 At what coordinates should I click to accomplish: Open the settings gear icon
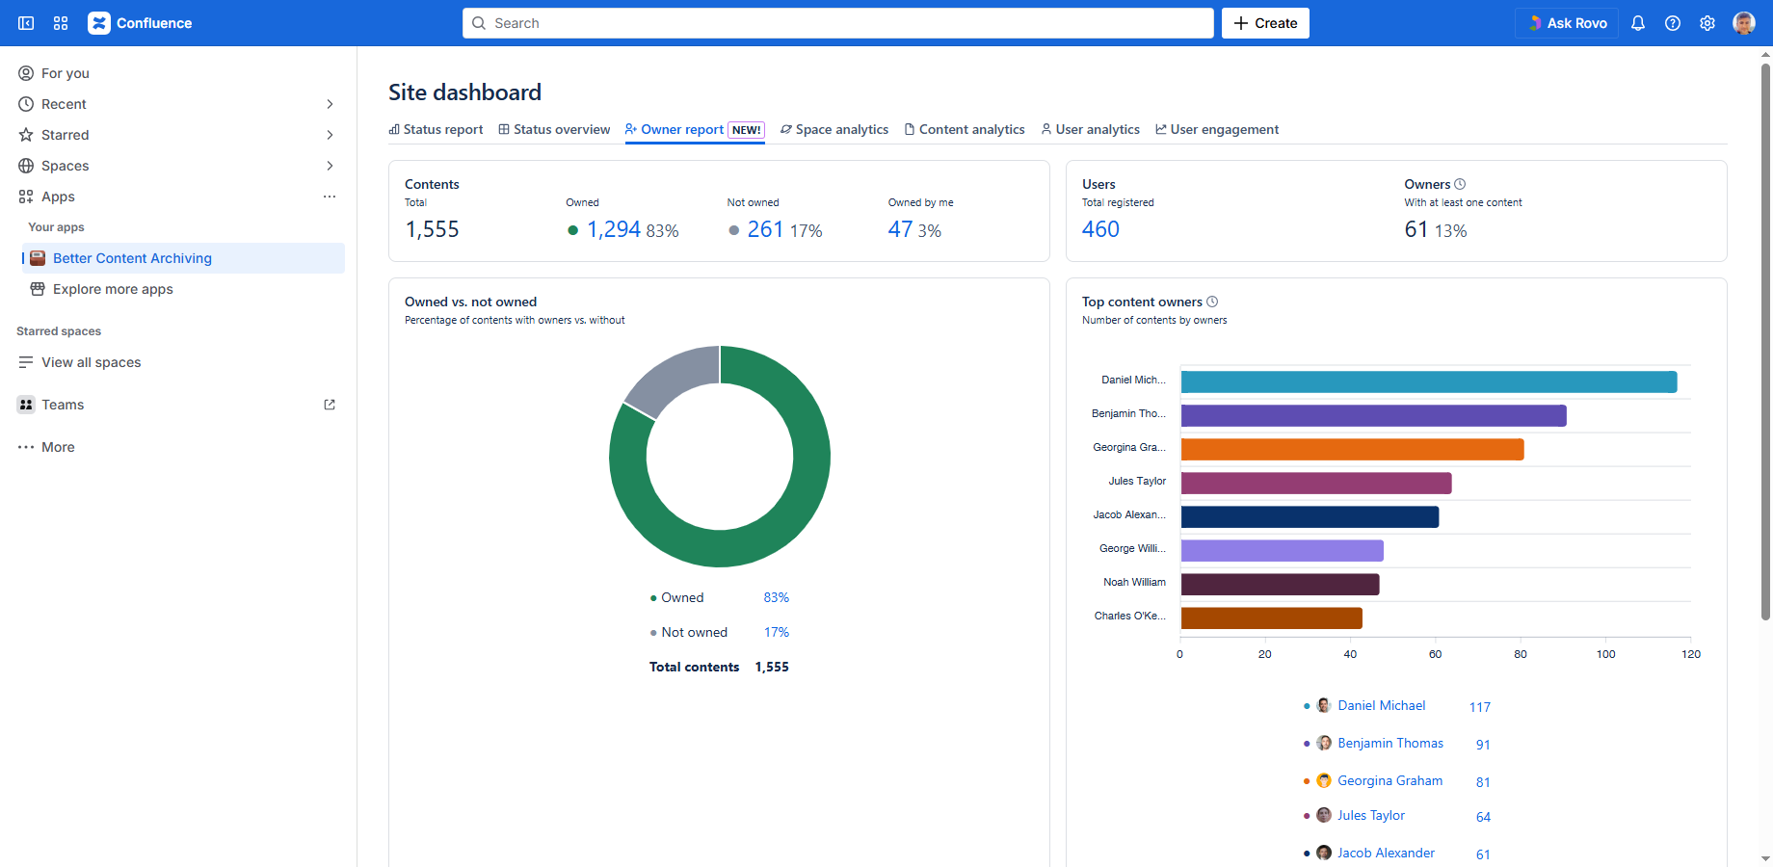coord(1707,23)
